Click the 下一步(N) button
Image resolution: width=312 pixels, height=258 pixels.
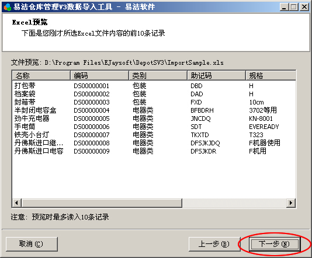tap(275, 244)
